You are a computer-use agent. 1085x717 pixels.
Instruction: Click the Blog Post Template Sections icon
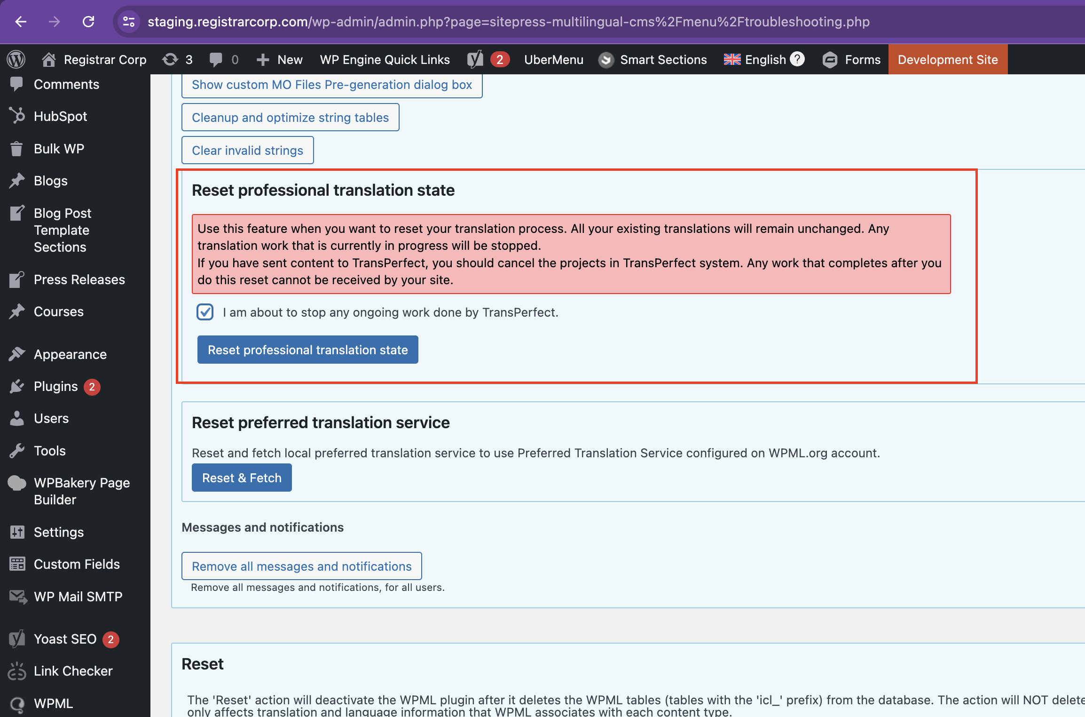17,213
